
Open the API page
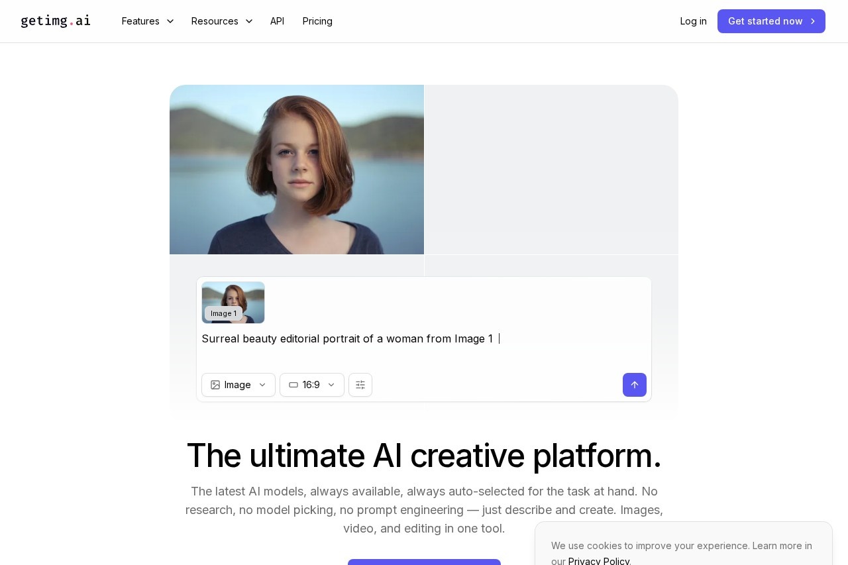(277, 21)
